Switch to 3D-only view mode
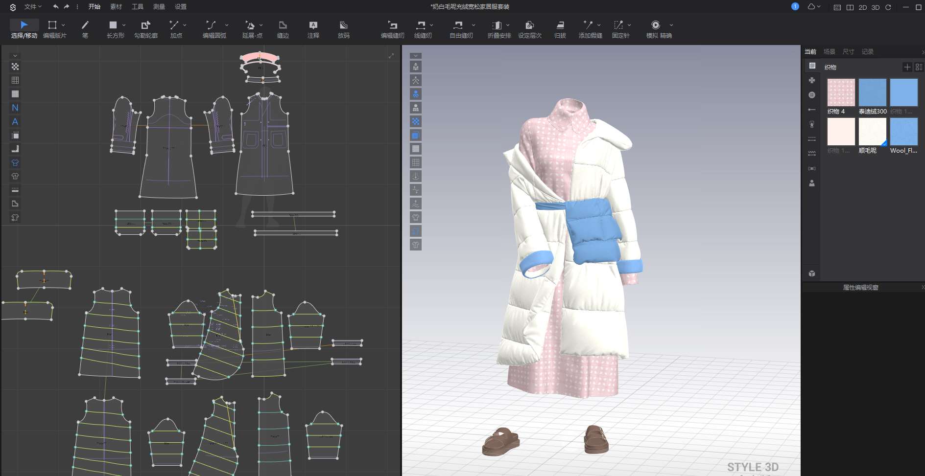925x476 pixels. tap(876, 7)
